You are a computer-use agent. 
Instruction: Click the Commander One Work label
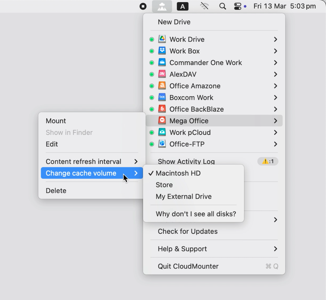tap(206, 63)
